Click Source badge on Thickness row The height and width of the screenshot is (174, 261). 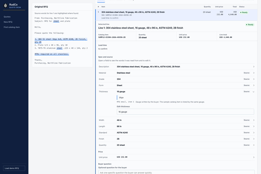(246, 92)
